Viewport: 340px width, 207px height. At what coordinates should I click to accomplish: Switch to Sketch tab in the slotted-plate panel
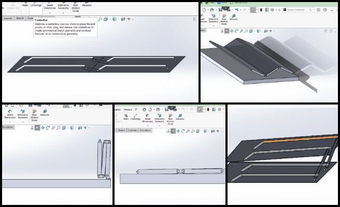point(20,18)
